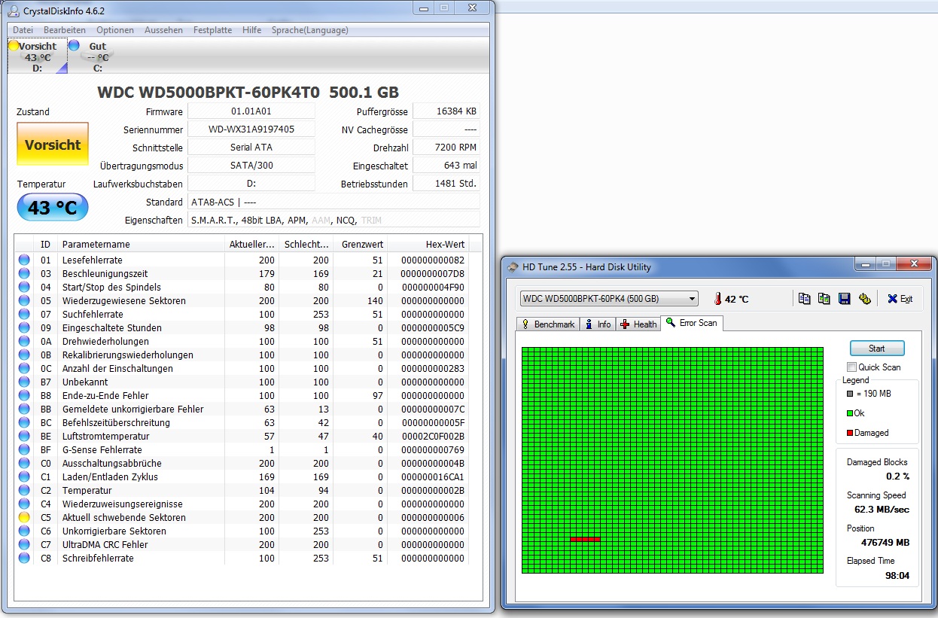Click the yellow Vorsicht health status button

click(x=53, y=145)
